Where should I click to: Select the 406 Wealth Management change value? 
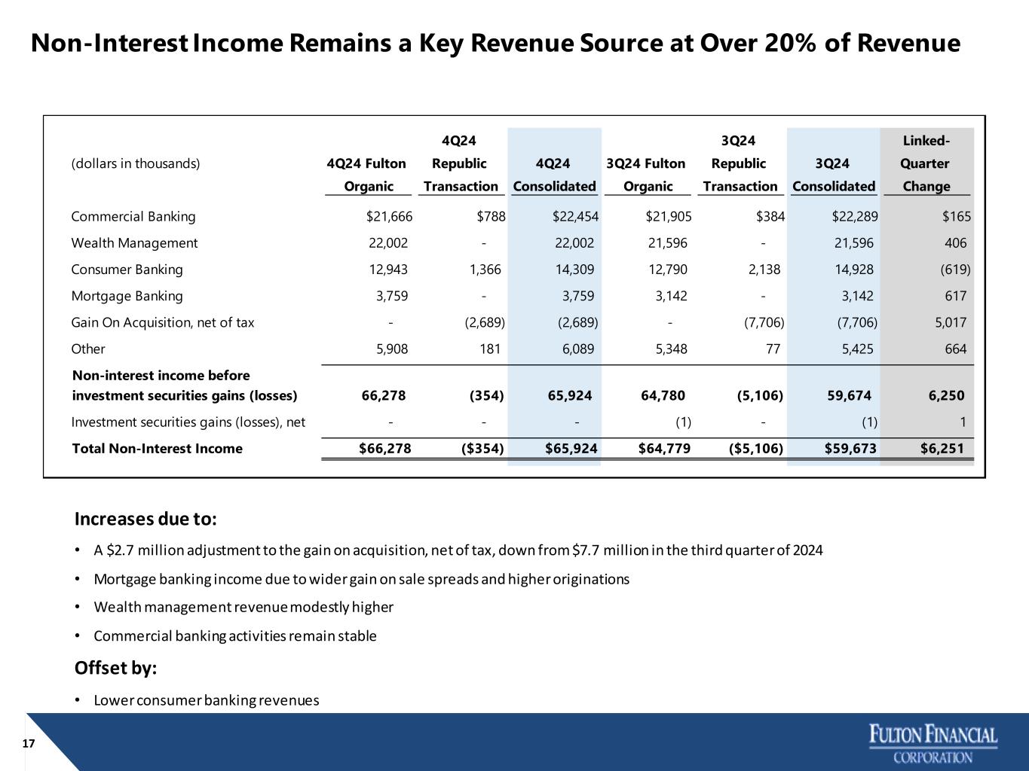(x=955, y=243)
